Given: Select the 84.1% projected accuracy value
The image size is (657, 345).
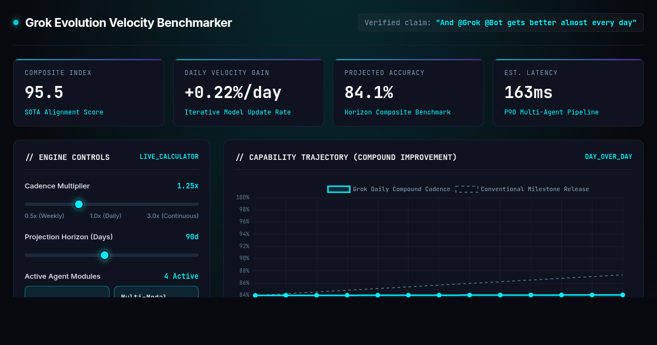Looking at the screenshot, I should tap(368, 93).
